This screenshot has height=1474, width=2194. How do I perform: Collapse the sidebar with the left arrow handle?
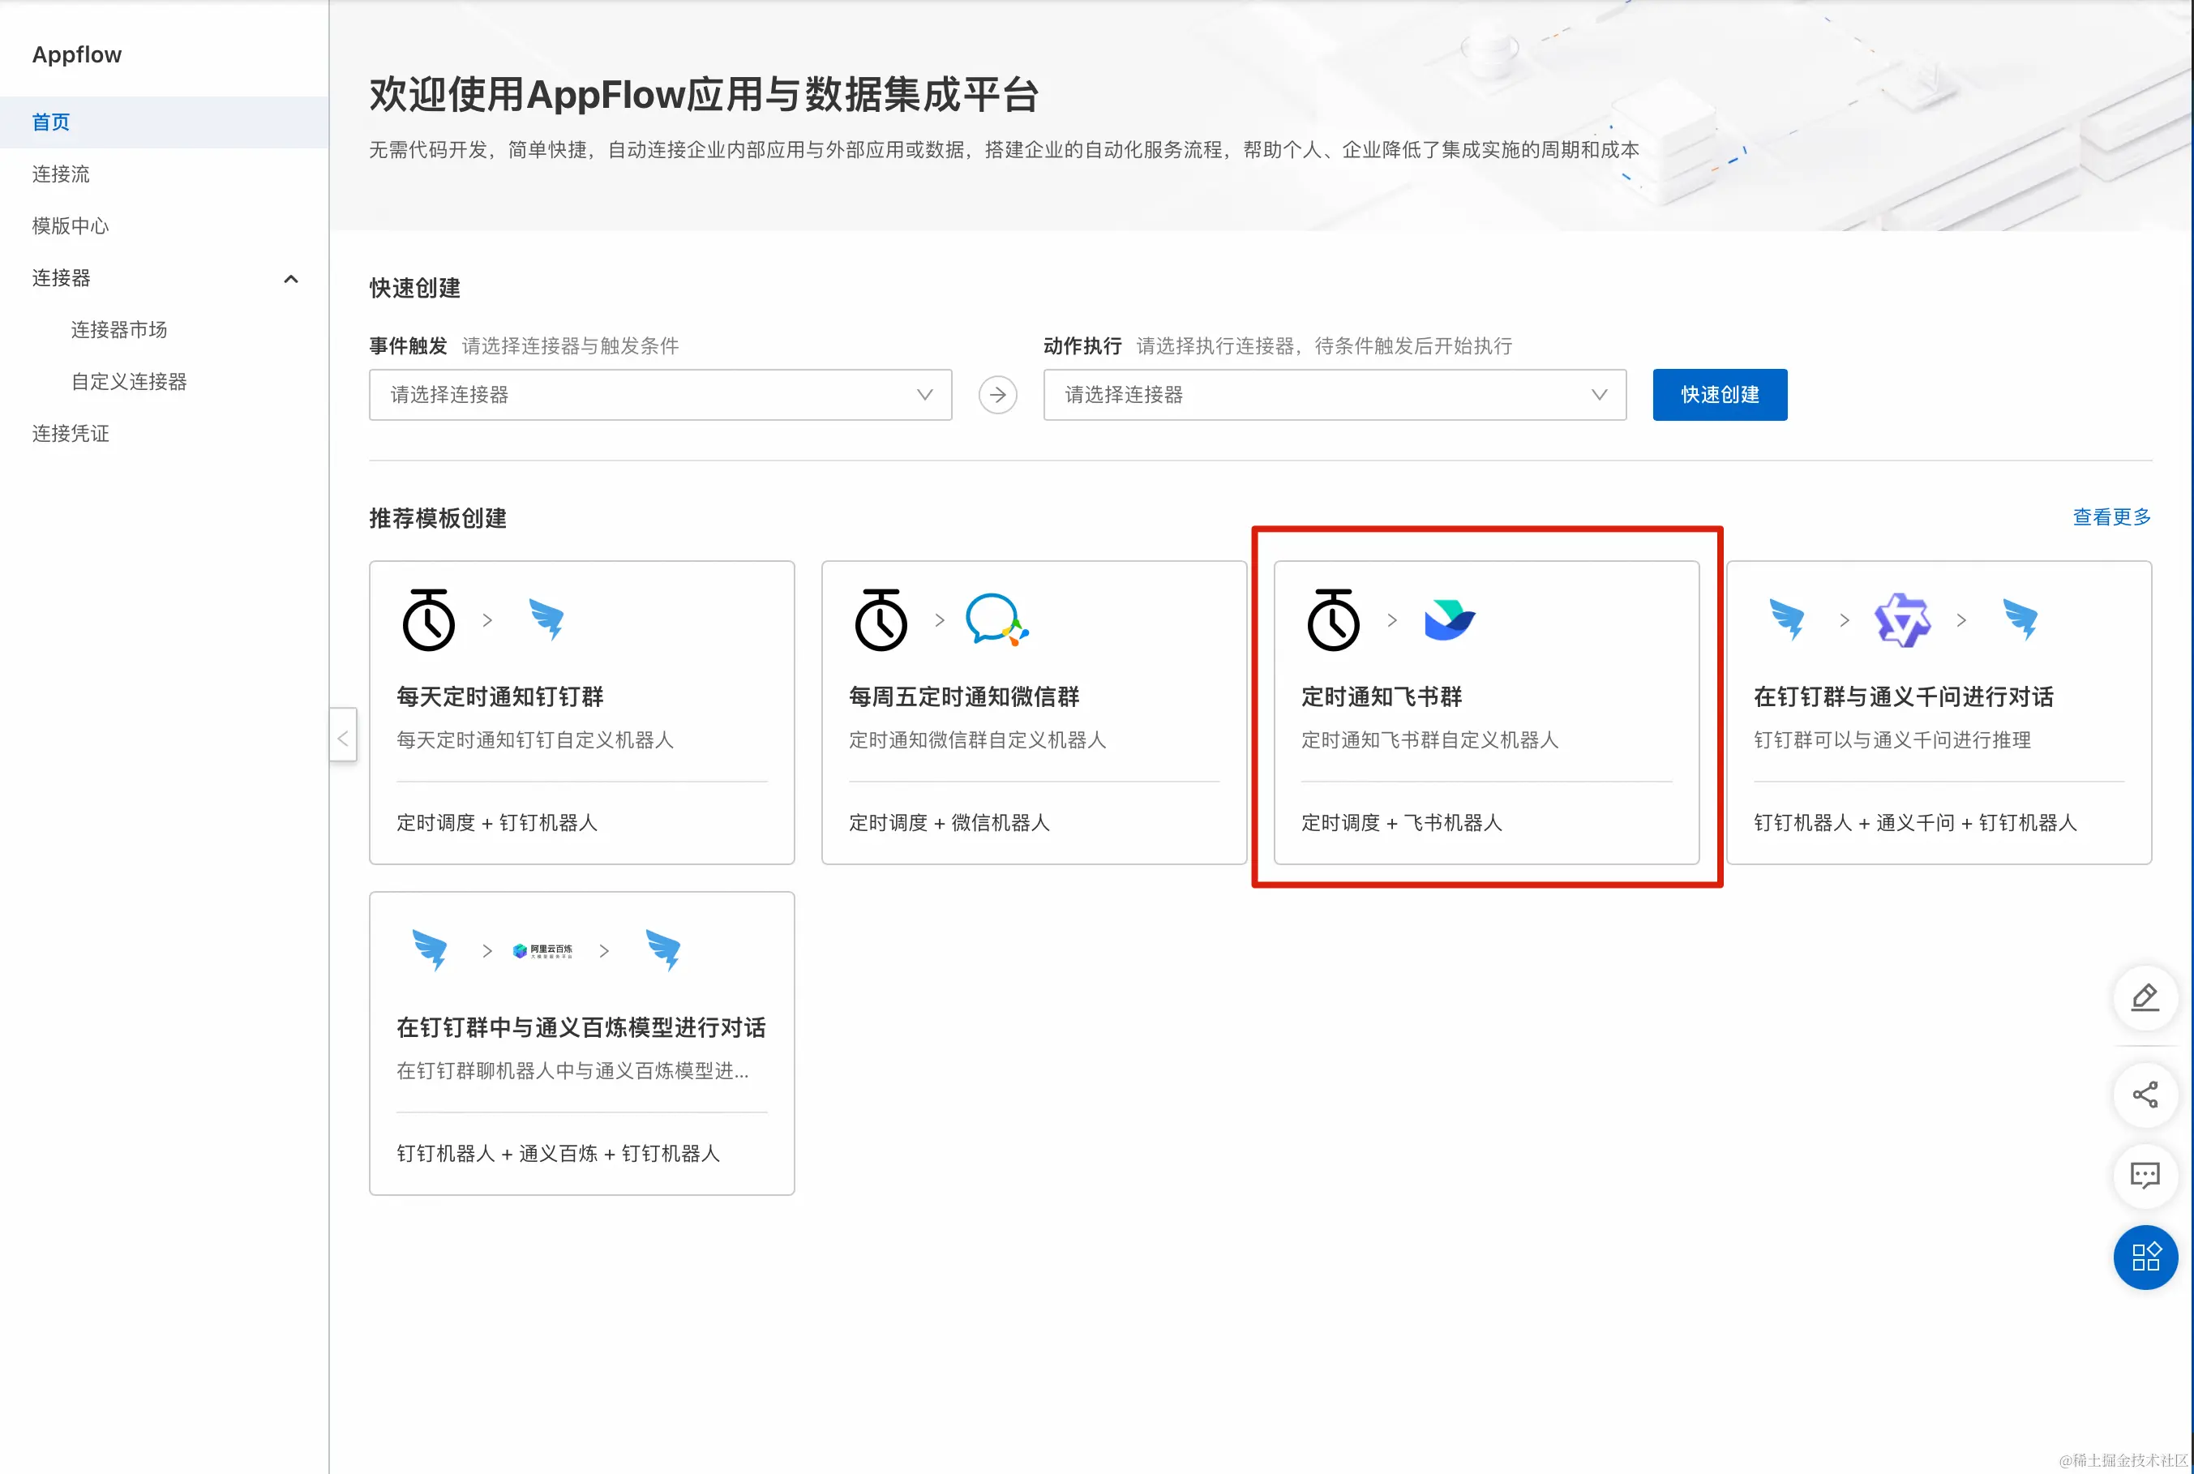tap(343, 738)
